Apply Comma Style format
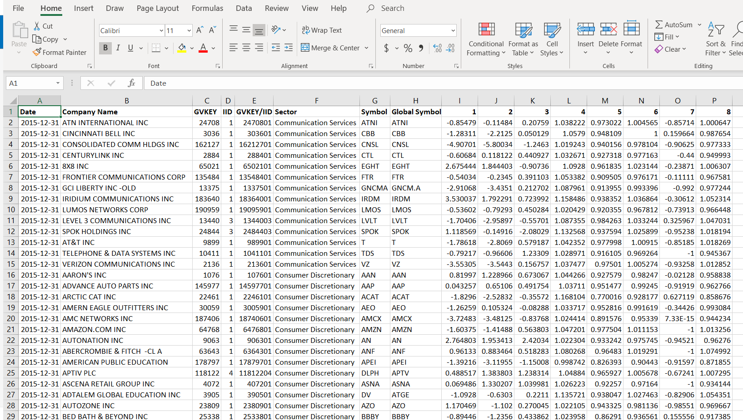This screenshot has width=743, height=420. pyautogui.click(x=421, y=48)
